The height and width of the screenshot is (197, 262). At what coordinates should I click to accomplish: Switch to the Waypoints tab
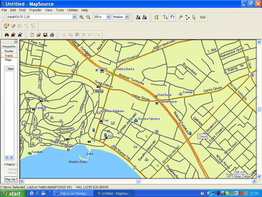click(9, 46)
